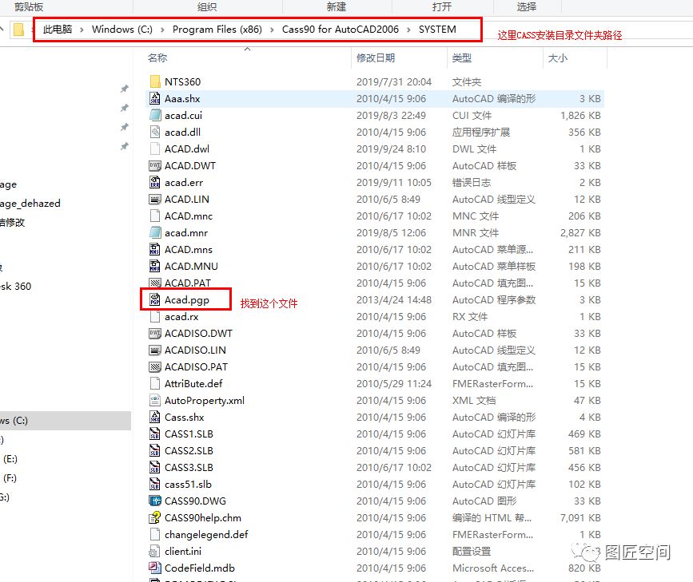This screenshot has height=582, width=693.
Task: Click the SYSTEM breadcrumb segment
Action: 437,30
